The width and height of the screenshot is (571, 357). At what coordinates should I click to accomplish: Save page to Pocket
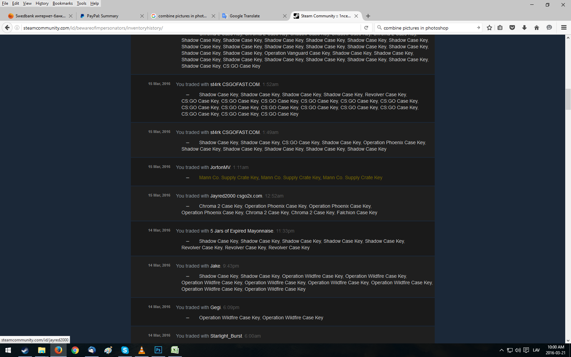(512, 28)
